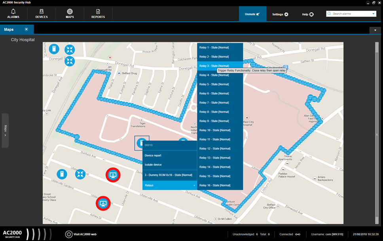Open the Visit AC2000 web link
This screenshot has width=383, height=241.
[x=85, y=234]
